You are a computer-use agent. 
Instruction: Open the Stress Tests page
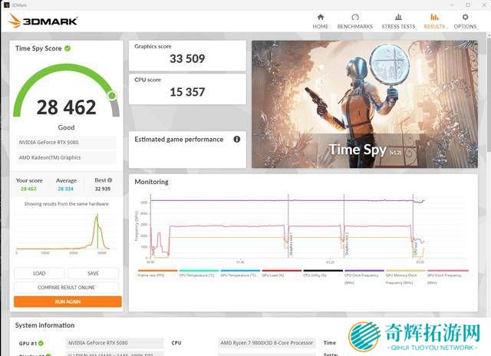point(398,21)
